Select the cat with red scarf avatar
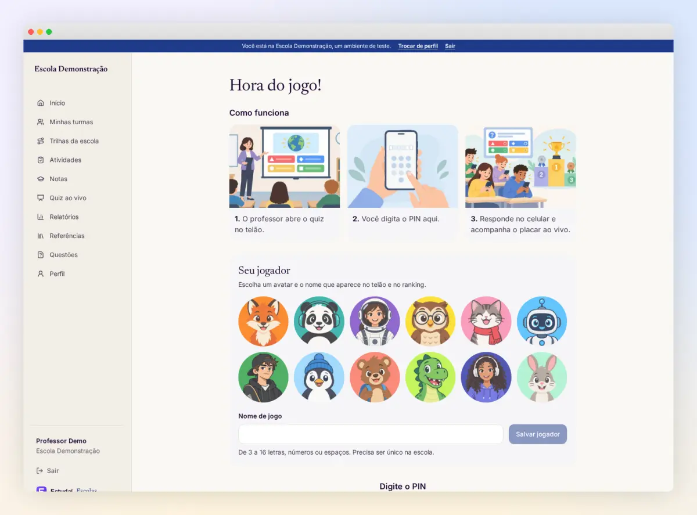 486,322
